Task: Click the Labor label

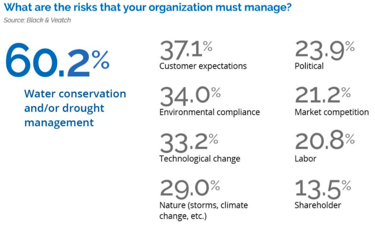Action: pos(305,159)
